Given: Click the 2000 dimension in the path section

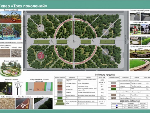Looking at the screenshot, I should click(30, 89).
